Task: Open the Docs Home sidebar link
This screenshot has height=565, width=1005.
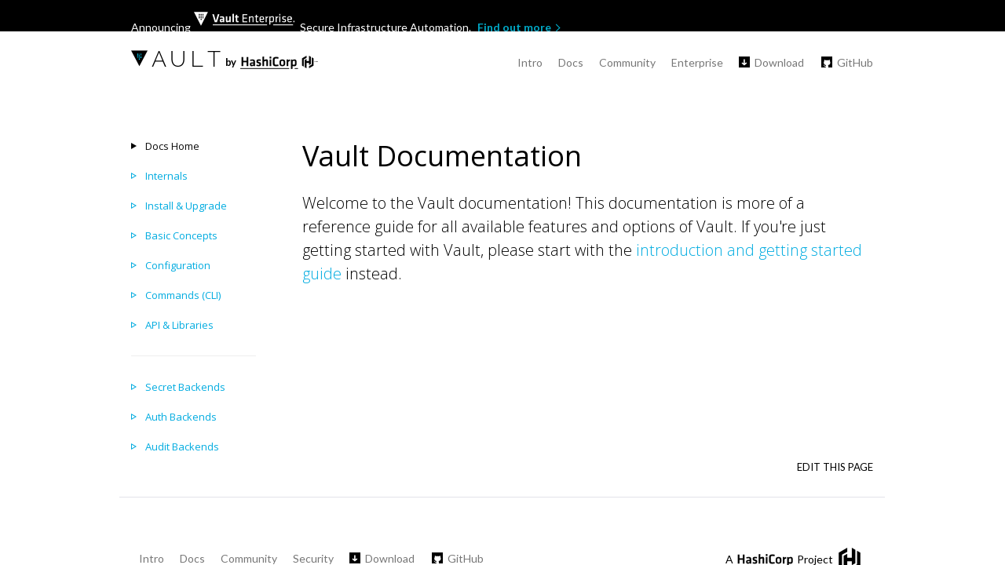Action: point(172,146)
